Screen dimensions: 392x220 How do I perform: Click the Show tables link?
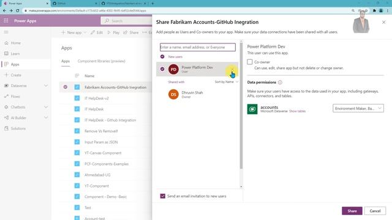click(x=297, y=111)
